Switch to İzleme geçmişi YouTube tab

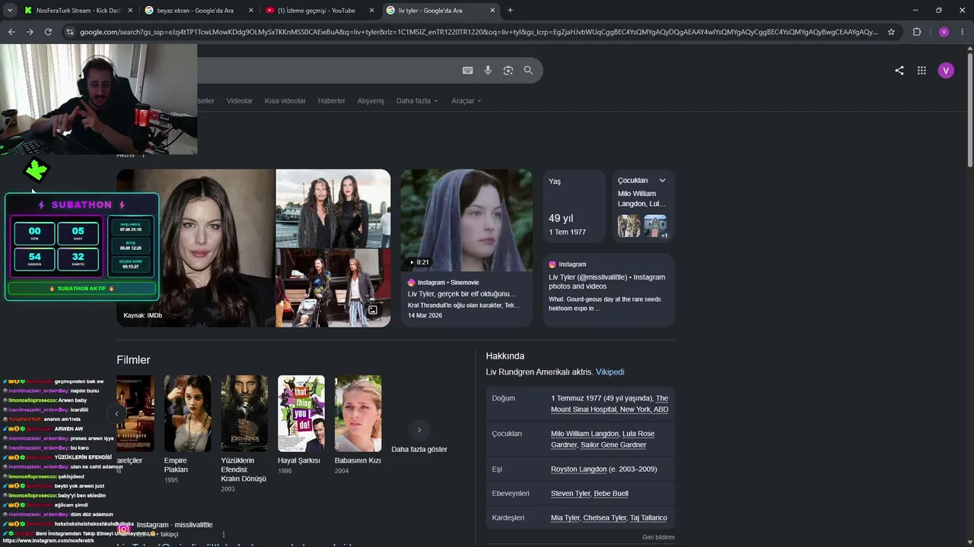click(x=320, y=11)
